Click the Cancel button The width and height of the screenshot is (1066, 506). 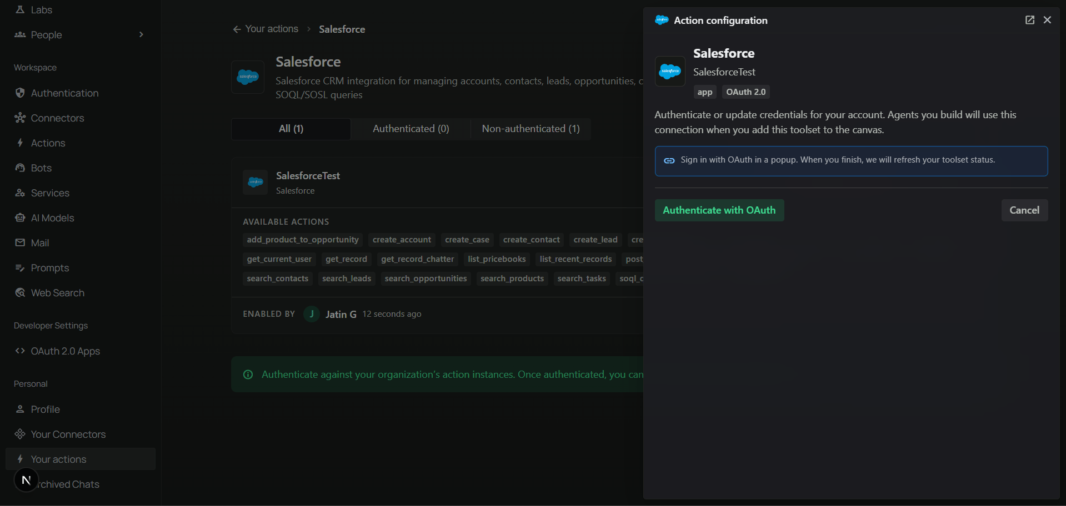tap(1024, 210)
